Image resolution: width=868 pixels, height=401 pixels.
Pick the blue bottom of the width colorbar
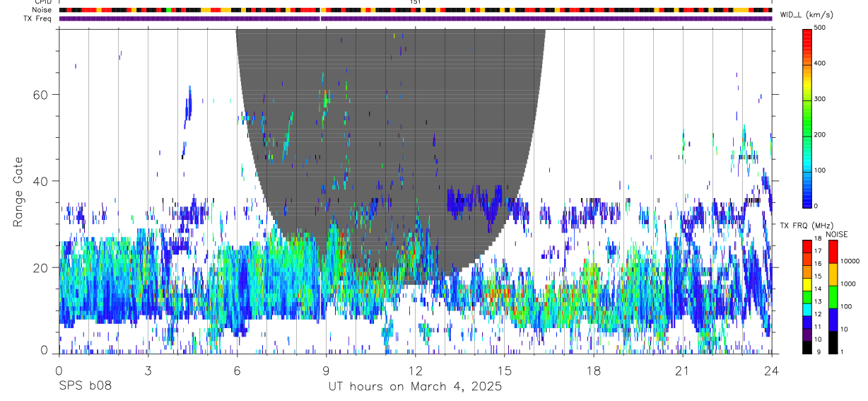tap(807, 198)
